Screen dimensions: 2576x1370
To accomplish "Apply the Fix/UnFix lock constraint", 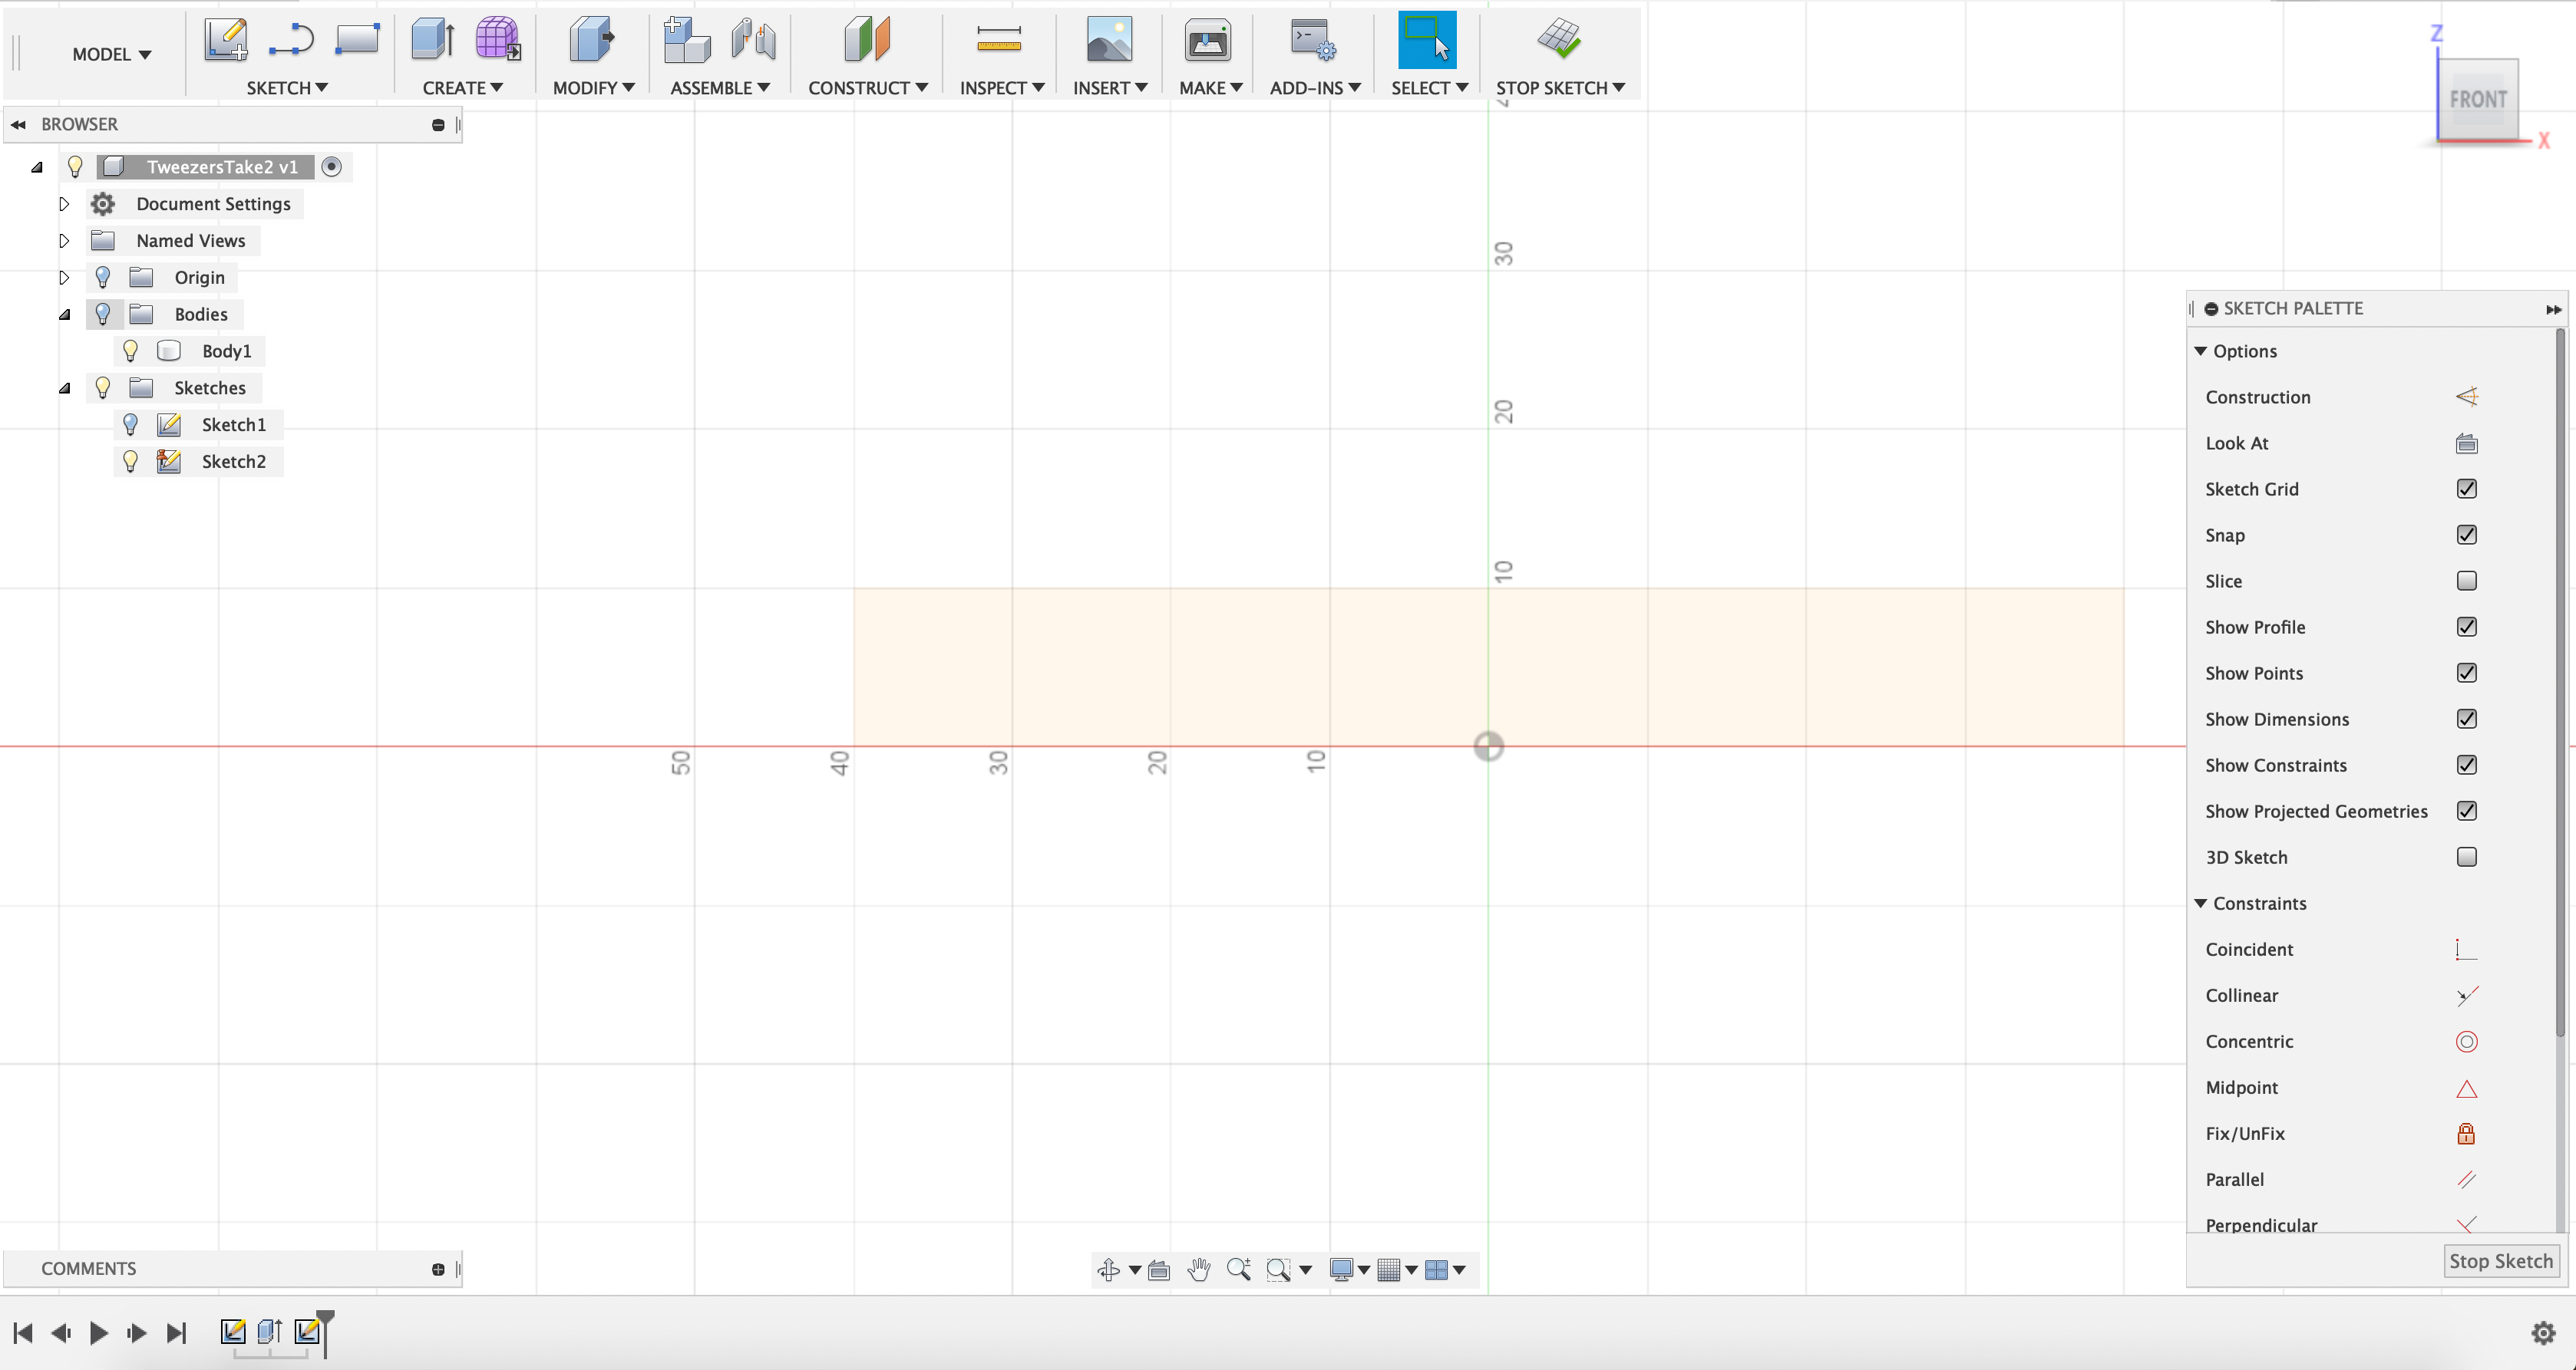I will pos(2466,1135).
